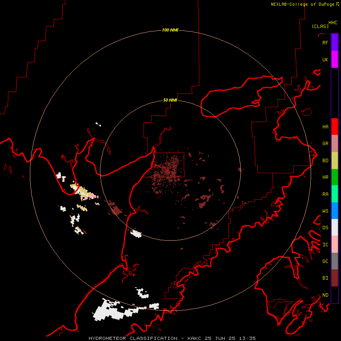Click the HR legend label
This screenshot has width=341, height=341.
[325, 177]
